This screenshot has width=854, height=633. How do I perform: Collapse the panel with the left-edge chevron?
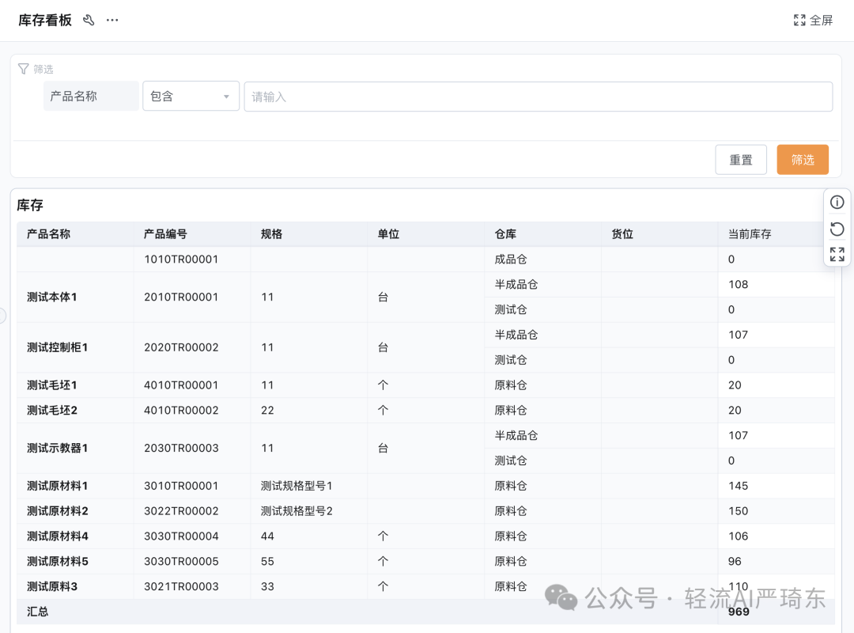[3, 315]
